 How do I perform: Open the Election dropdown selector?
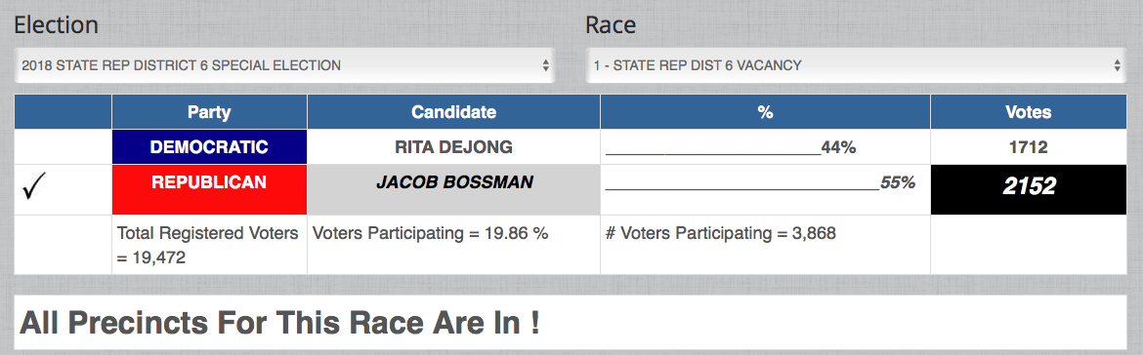coord(284,65)
